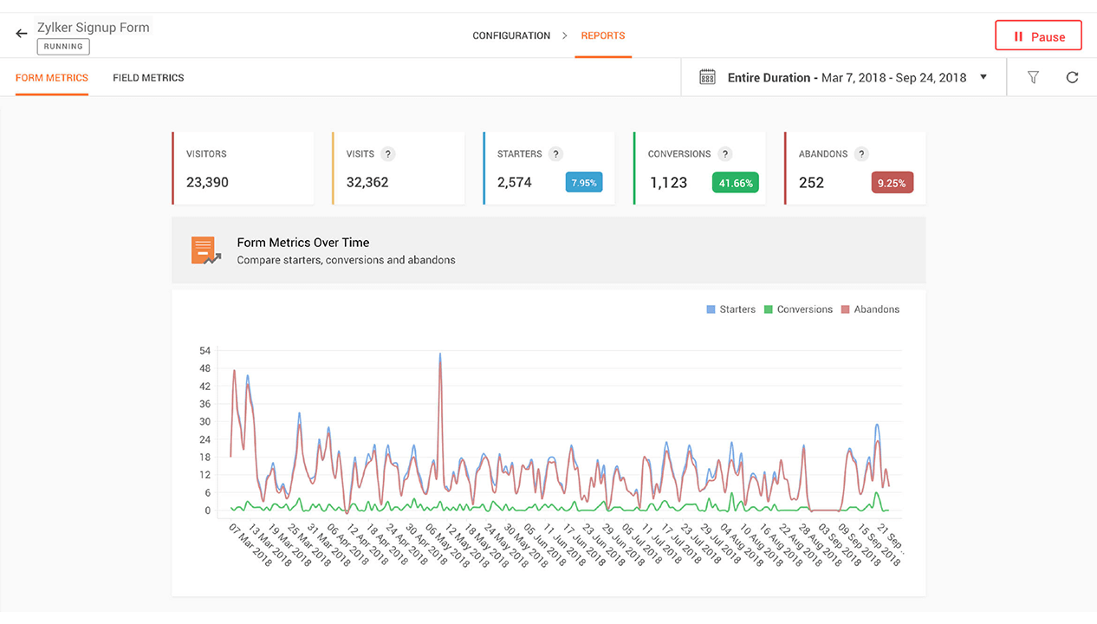Expand the Entire Duration date range dropdown
1097x624 pixels.
click(983, 77)
